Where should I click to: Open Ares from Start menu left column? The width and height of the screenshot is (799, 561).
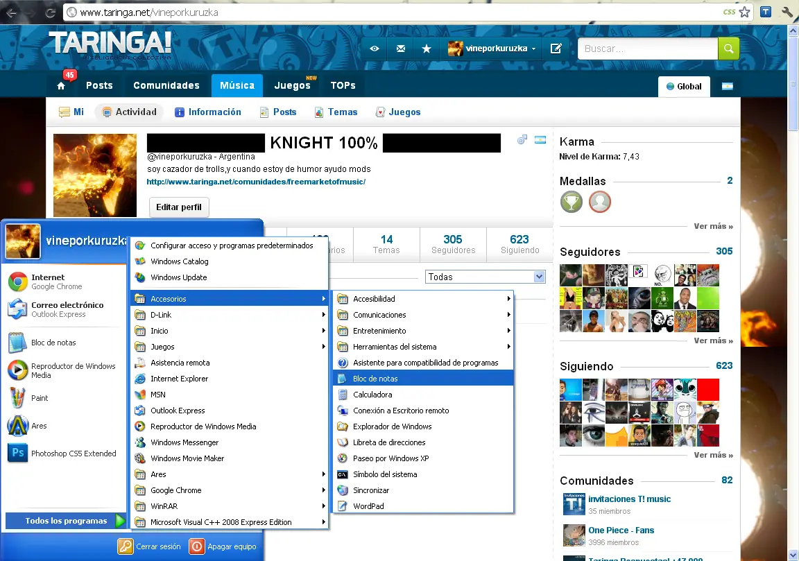(x=65, y=426)
